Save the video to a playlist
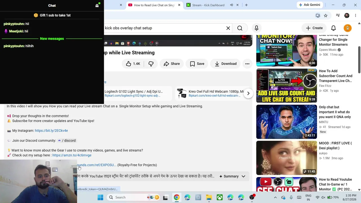Screen dimensions: 361x203 click(197, 64)
